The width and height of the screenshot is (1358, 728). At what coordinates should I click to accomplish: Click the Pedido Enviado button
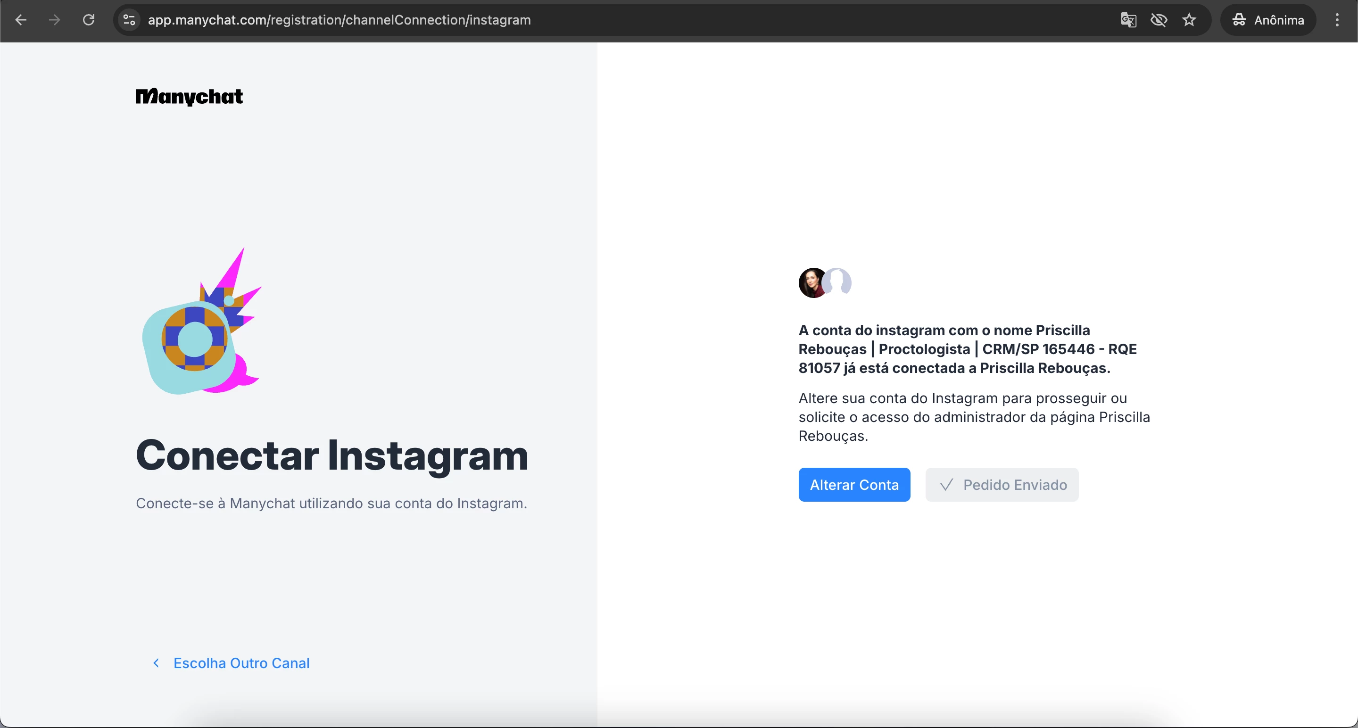1002,484
